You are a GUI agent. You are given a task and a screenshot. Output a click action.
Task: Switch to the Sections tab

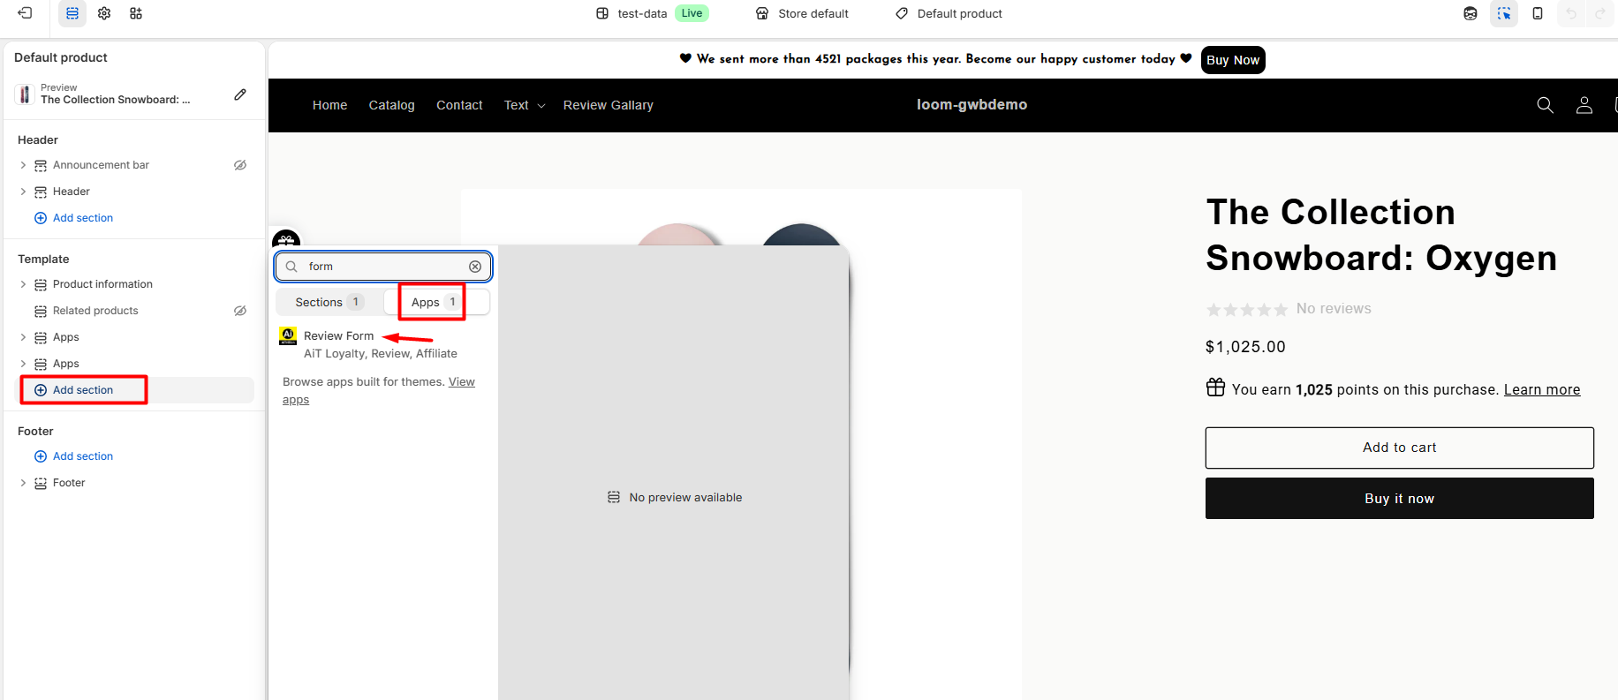coord(329,302)
